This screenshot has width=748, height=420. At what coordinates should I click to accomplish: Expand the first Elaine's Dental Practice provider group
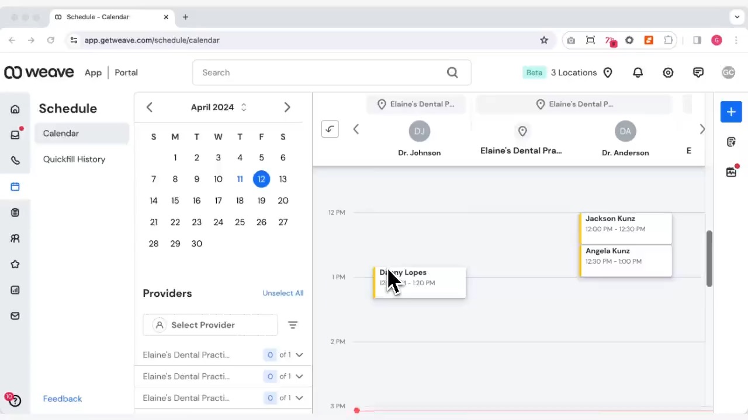299,355
